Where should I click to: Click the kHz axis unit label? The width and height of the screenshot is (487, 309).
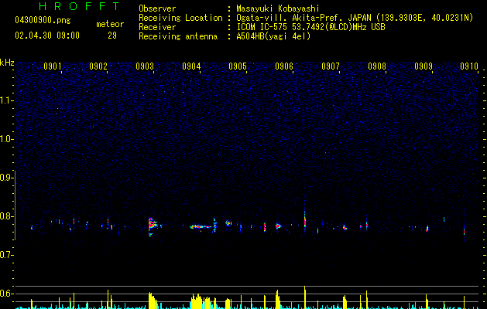pyautogui.click(x=7, y=63)
